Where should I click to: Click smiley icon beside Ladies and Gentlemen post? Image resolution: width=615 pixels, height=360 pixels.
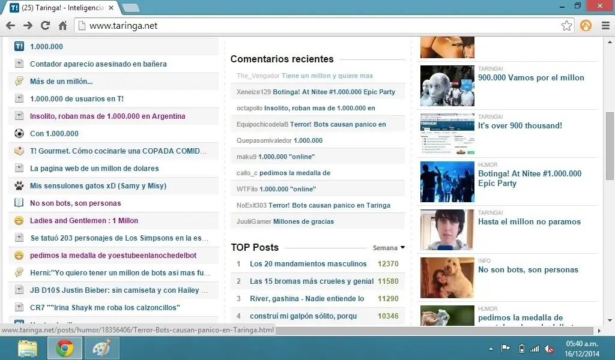click(x=19, y=221)
